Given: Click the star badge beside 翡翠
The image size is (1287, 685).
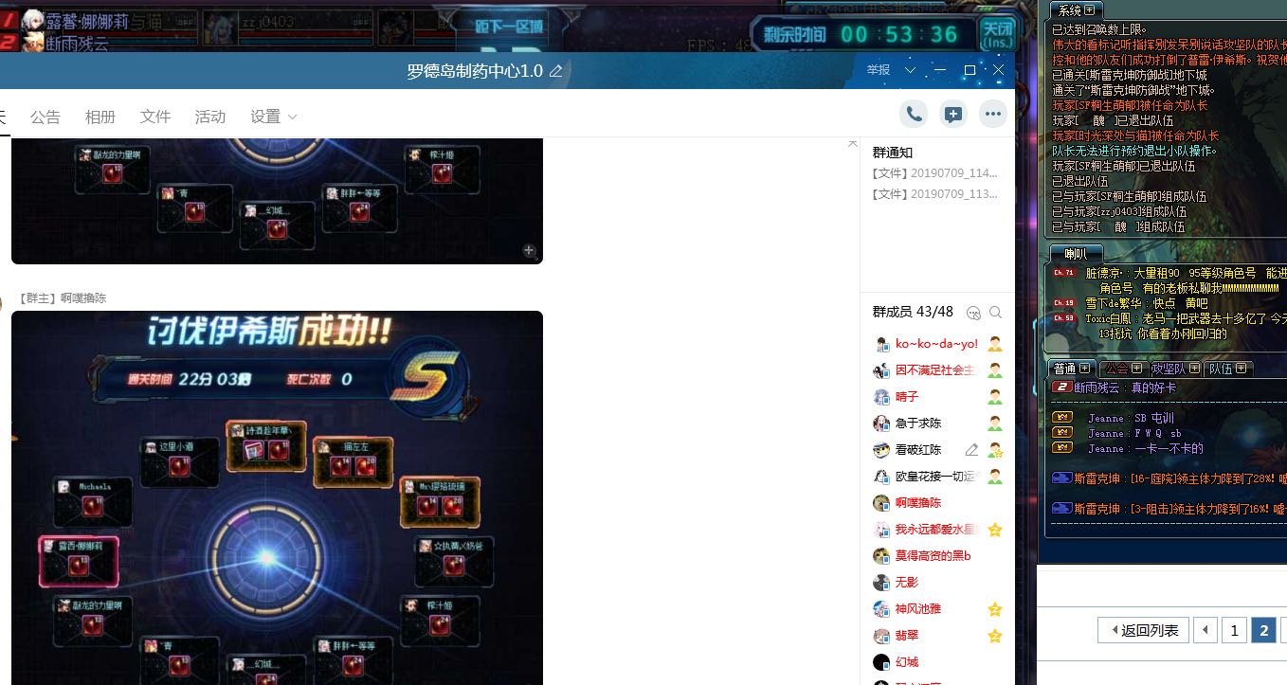Looking at the screenshot, I should pos(995,636).
